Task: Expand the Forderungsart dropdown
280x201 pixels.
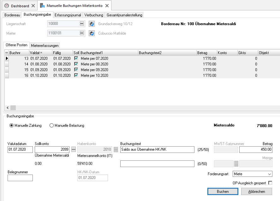Action: (x=270, y=174)
